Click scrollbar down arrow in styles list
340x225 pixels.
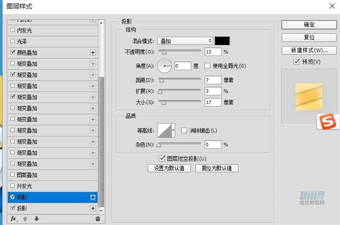(x=102, y=210)
